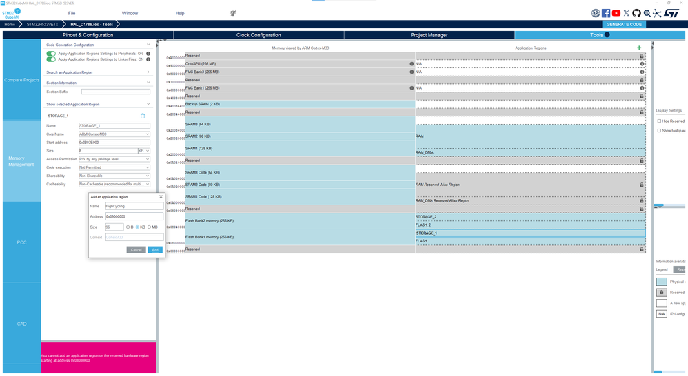Screen dimensions: 688x376
Task: Open PCC side tab
Action: tap(21, 242)
